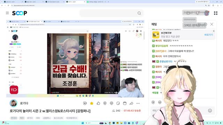The width and height of the screenshot is (223, 125).
Task: Select the 로기다 tag below the title
Action: point(30,118)
